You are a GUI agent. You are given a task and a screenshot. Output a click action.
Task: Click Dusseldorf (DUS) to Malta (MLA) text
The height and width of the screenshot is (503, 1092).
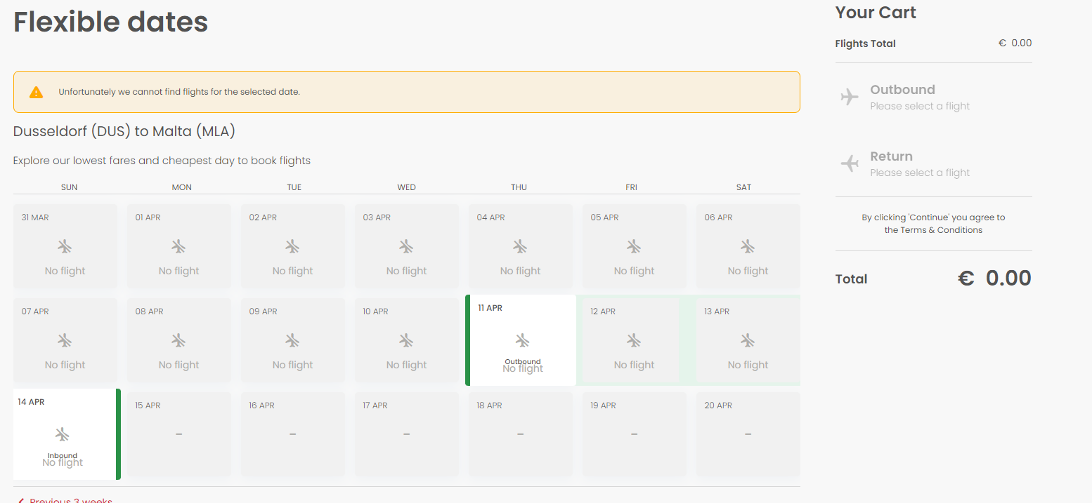click(x=124, y=131)
